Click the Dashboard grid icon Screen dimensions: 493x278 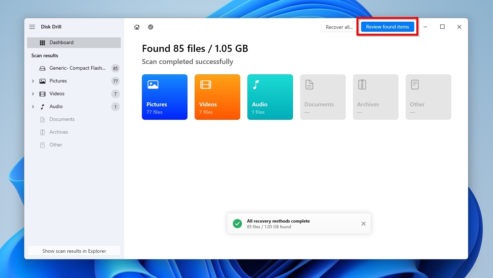42,43
